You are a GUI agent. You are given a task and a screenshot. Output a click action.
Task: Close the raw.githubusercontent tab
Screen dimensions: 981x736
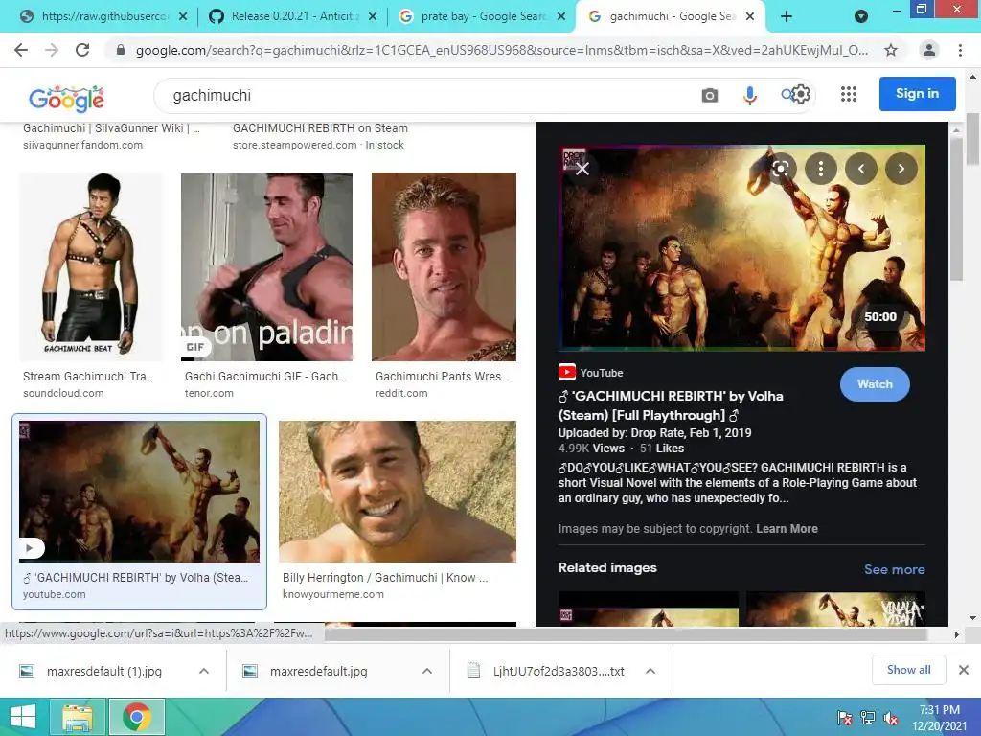coord(183,17)
